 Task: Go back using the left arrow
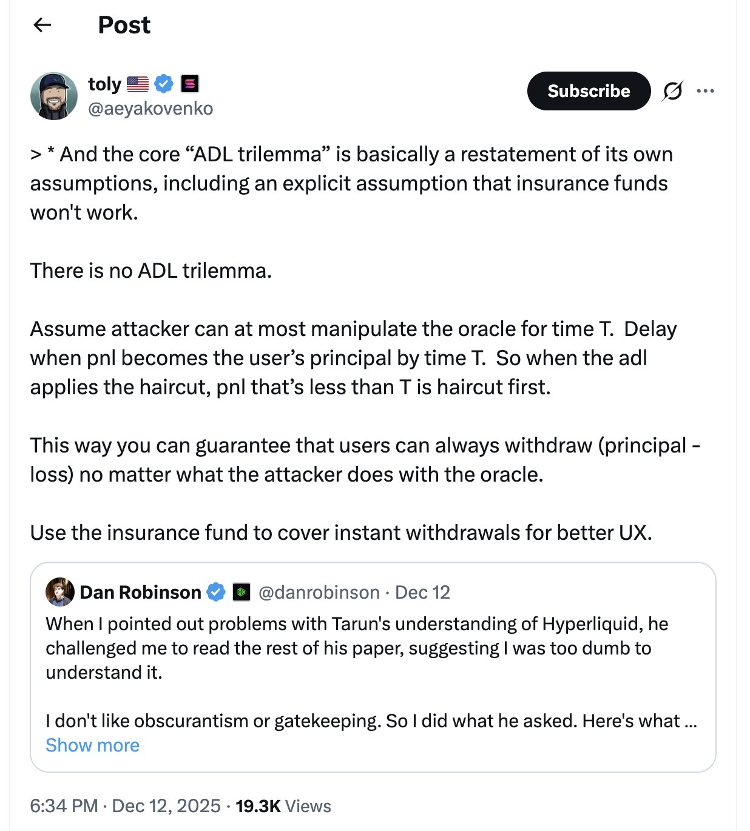pyautogui.click(x=42, y=25)
